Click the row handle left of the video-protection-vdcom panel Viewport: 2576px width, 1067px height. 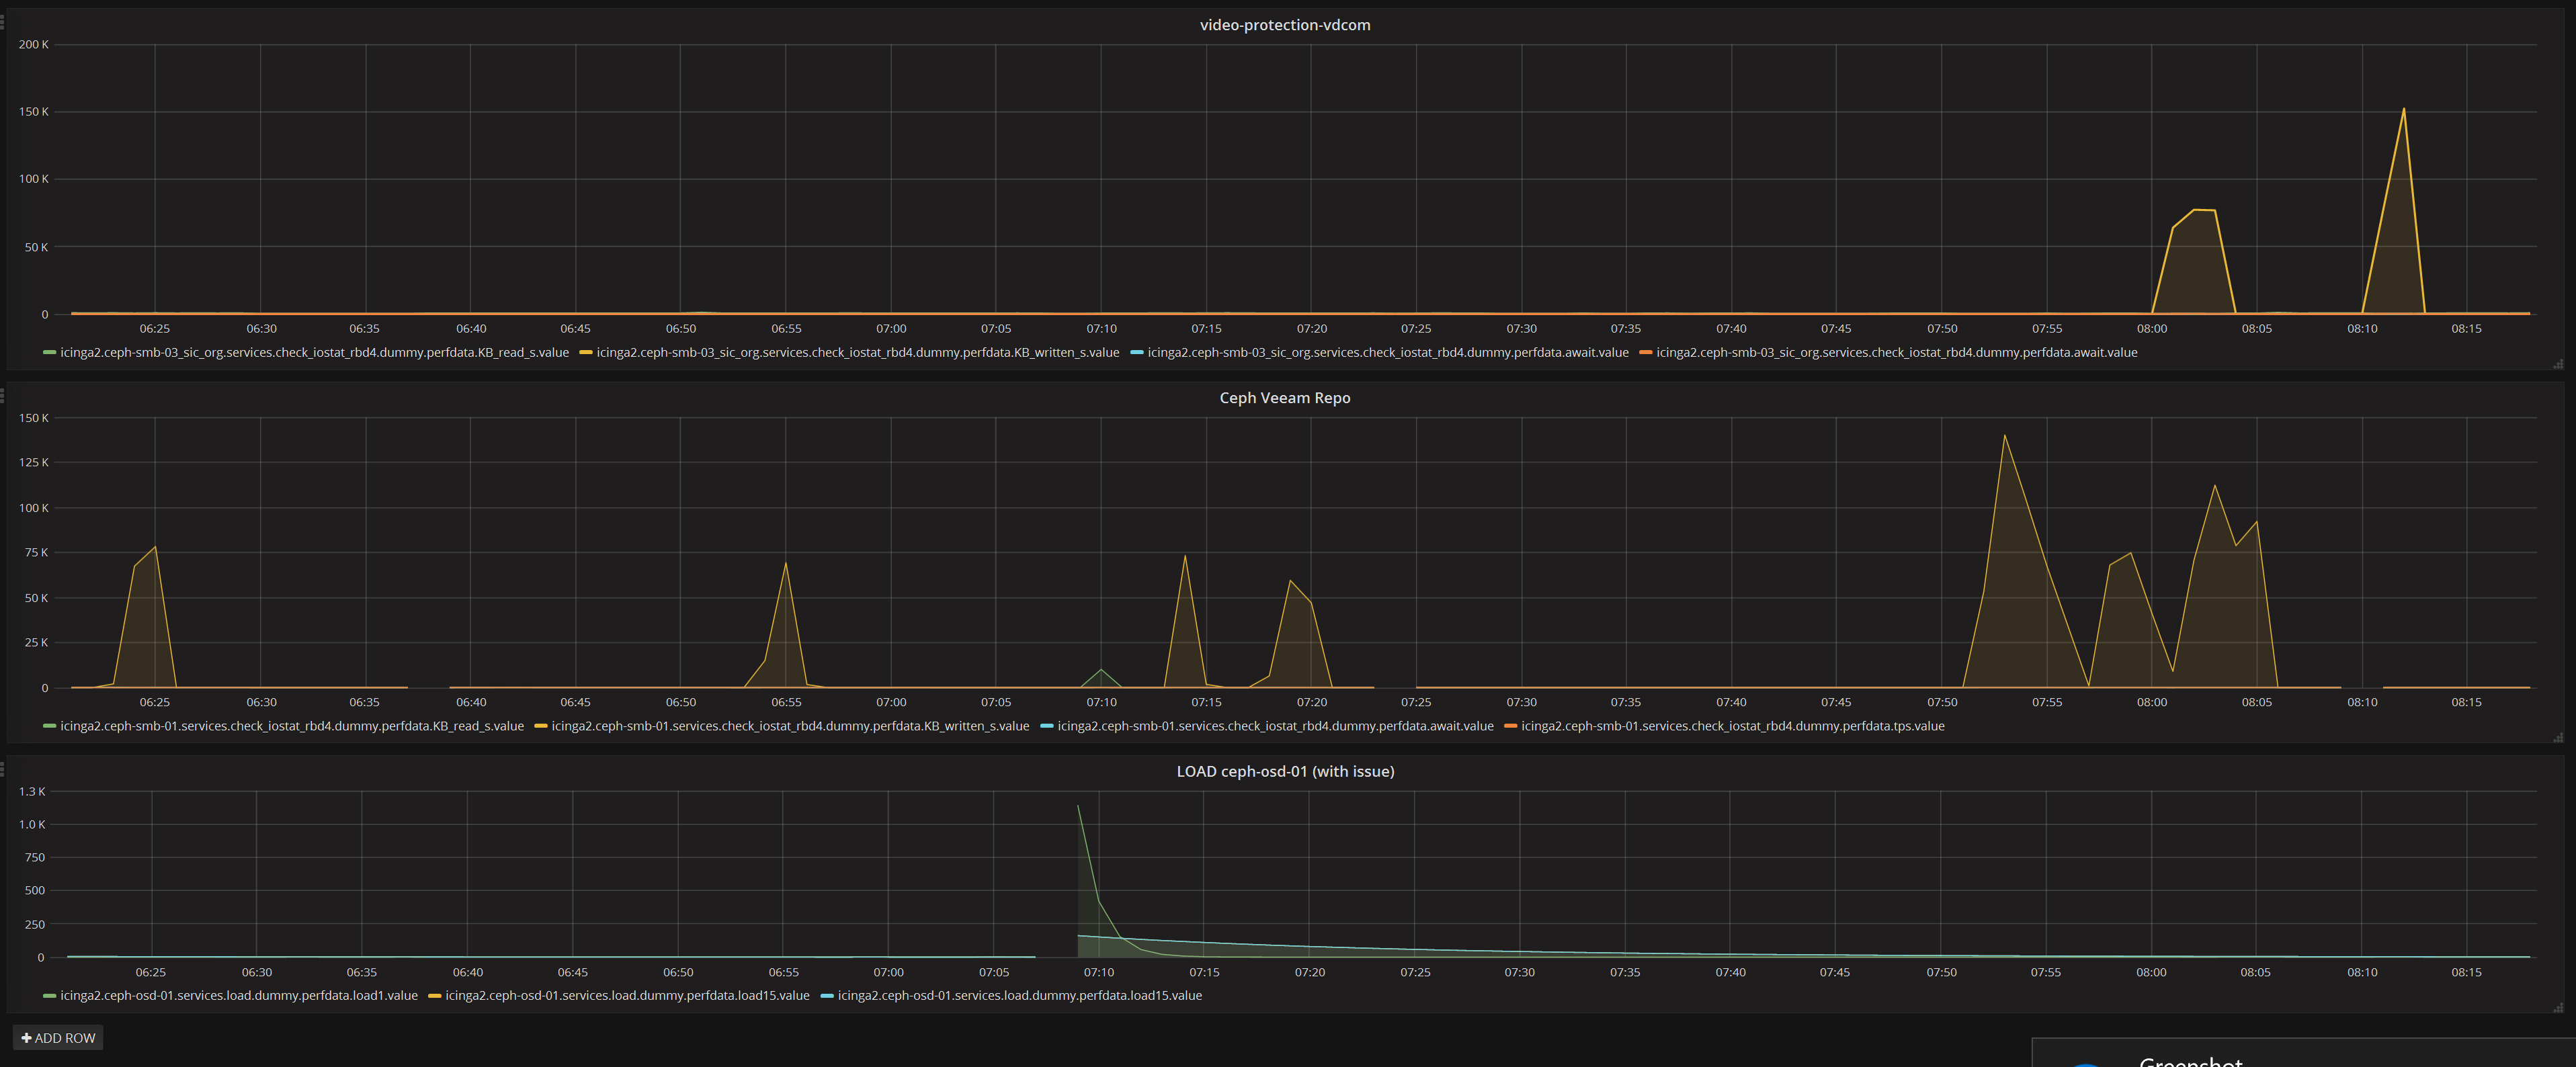tap(3, 22)
